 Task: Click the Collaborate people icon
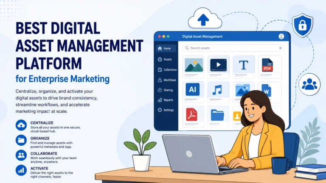tap(21, 155)
